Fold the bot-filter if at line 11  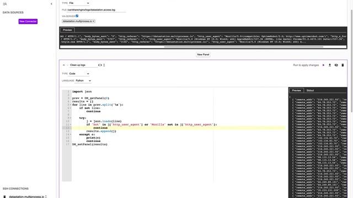[71, 125]
